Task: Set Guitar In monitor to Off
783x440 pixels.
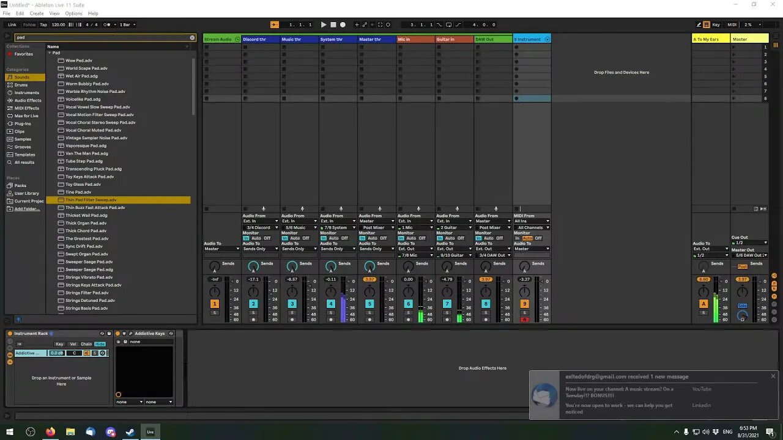Action: pyautogui.click(x=461, y=238)
